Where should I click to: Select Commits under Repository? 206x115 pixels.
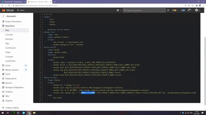(9, 35)
